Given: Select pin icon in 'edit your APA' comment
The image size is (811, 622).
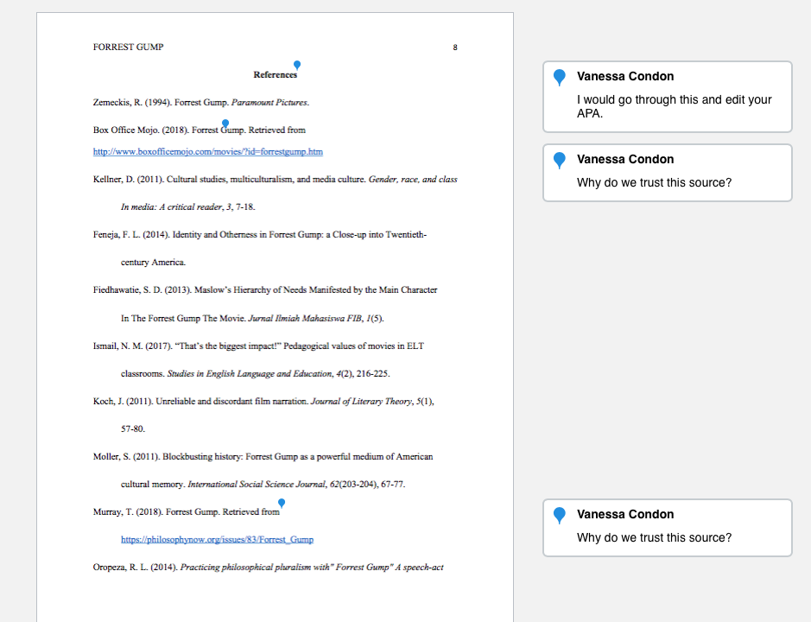Looking at the screenshot, I should [x=559, y=78].
